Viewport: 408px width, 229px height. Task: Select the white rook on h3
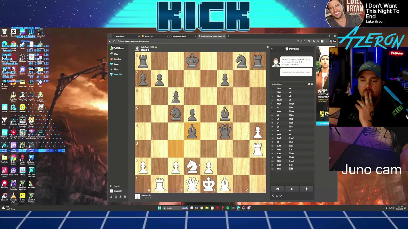coord(258,149)
